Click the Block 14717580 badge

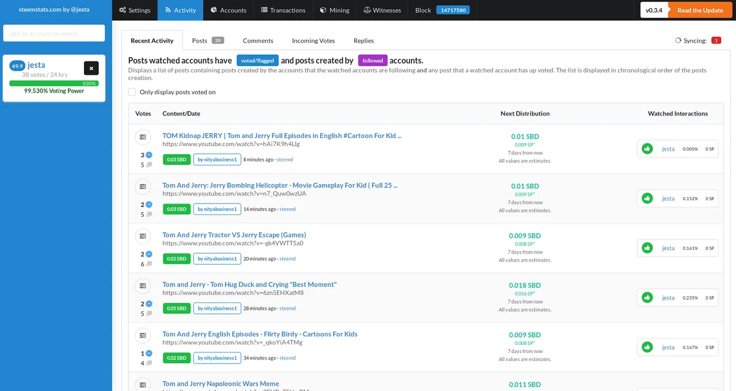(453, 10)
